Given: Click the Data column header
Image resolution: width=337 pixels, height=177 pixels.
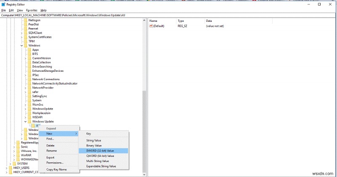Looking at the screenshot, I should 238,21.
